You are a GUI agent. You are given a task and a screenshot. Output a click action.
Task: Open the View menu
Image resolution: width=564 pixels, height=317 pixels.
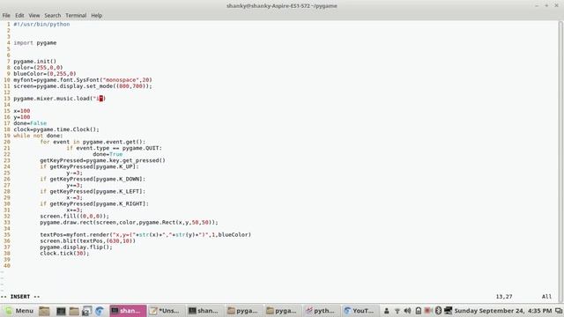tap(34, 16)
